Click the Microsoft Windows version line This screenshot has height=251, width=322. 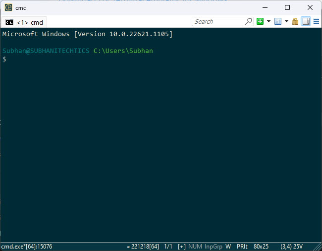(88, 34)
